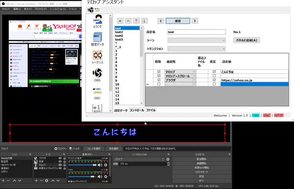Open the トランジション dropdown
294x189 pixels.
196,49
